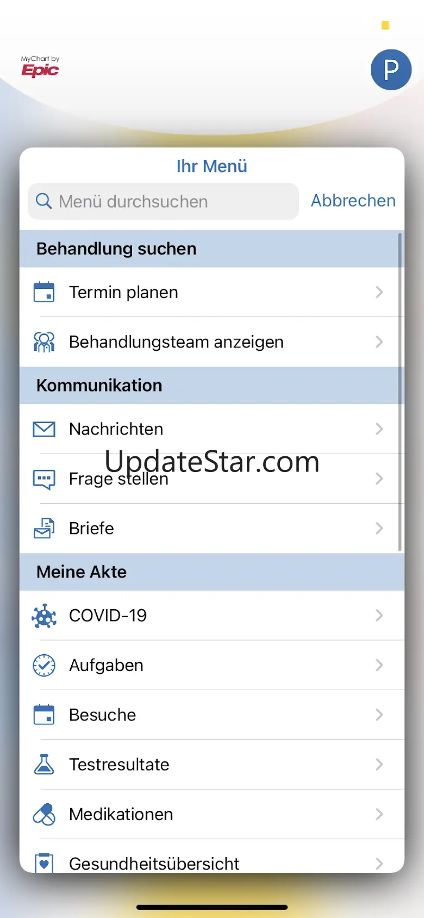
Task: Tap the chat bubble icon for Frage stellen
Action: (44, 479)
